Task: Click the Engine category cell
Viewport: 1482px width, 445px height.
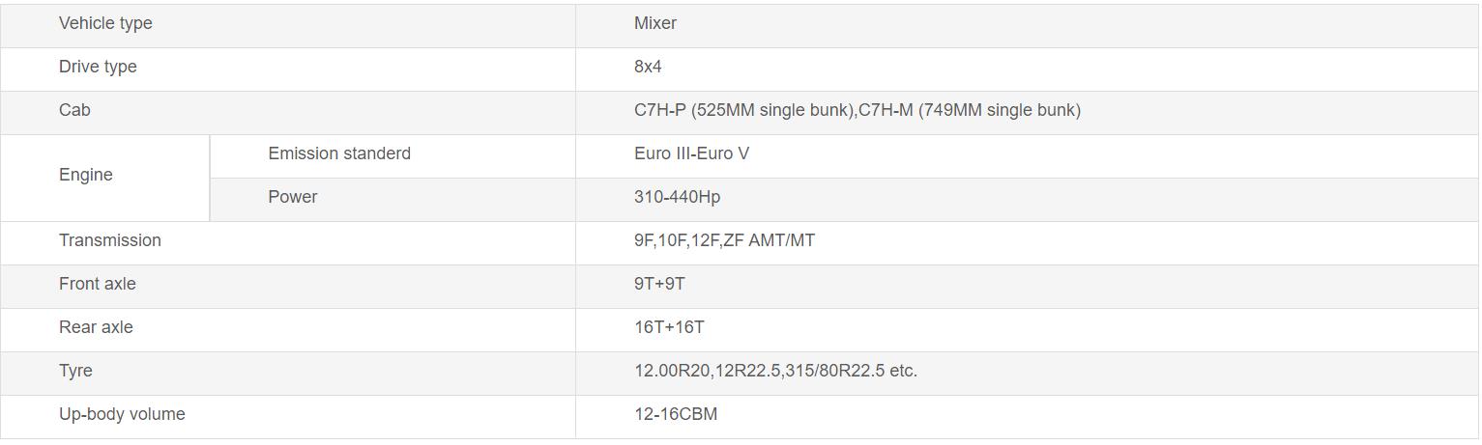Action: [86, 175]
